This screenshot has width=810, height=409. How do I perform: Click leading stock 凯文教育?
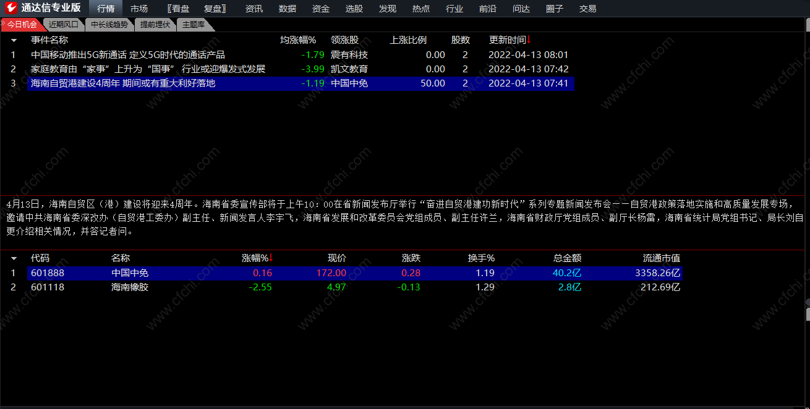349,69
